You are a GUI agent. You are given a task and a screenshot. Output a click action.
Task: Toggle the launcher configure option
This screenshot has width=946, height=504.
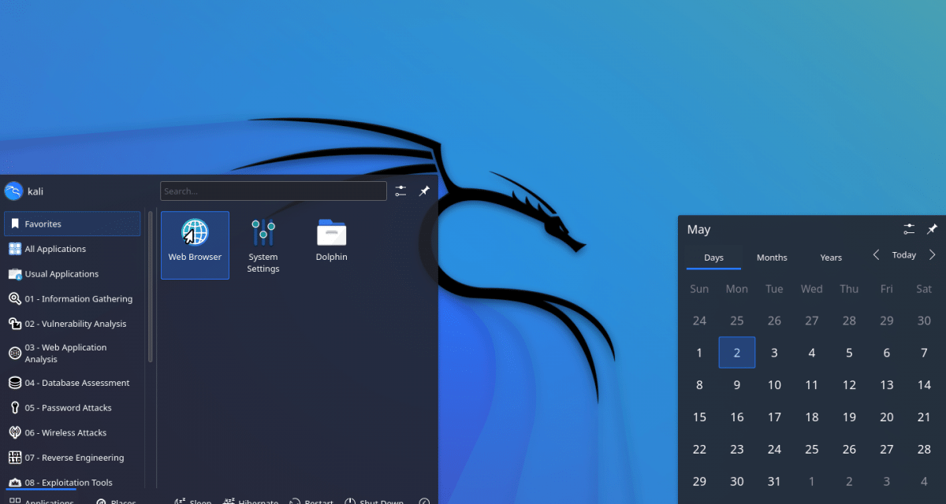point(400,190)
